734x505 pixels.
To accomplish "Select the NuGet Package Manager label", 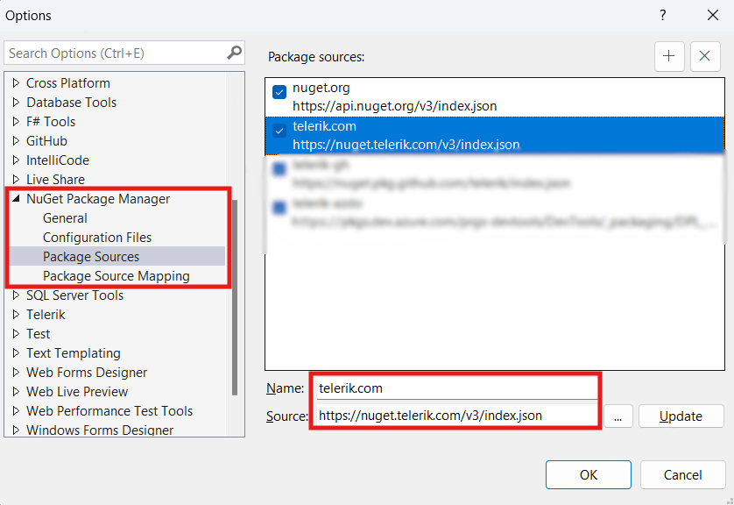I will 98,199.
